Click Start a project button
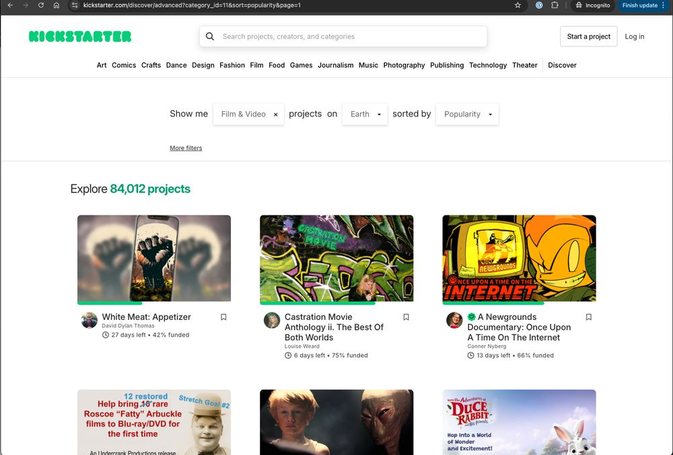 pos(588,36)
